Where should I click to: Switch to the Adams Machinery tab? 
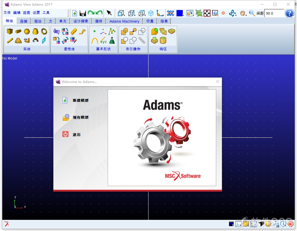pos(125,21)
